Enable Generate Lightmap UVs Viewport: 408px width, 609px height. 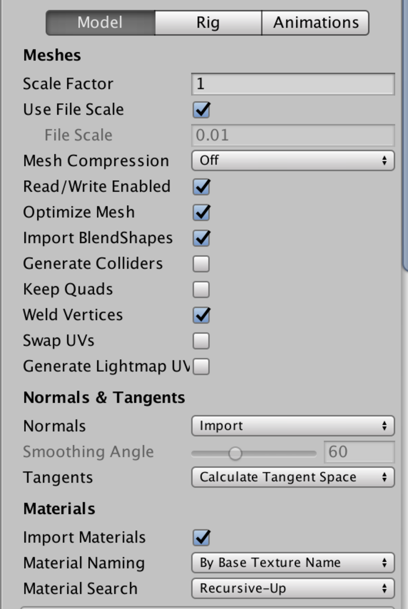click(x=201, y=366)
